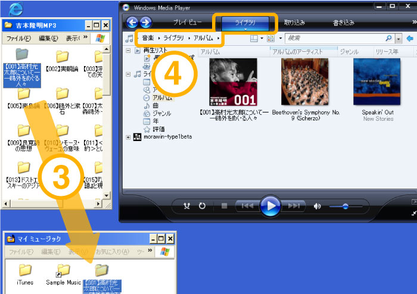Skip to the next track

(x=294, y=206)
